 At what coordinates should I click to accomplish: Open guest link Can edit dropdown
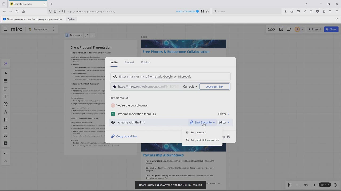[190, 86]
